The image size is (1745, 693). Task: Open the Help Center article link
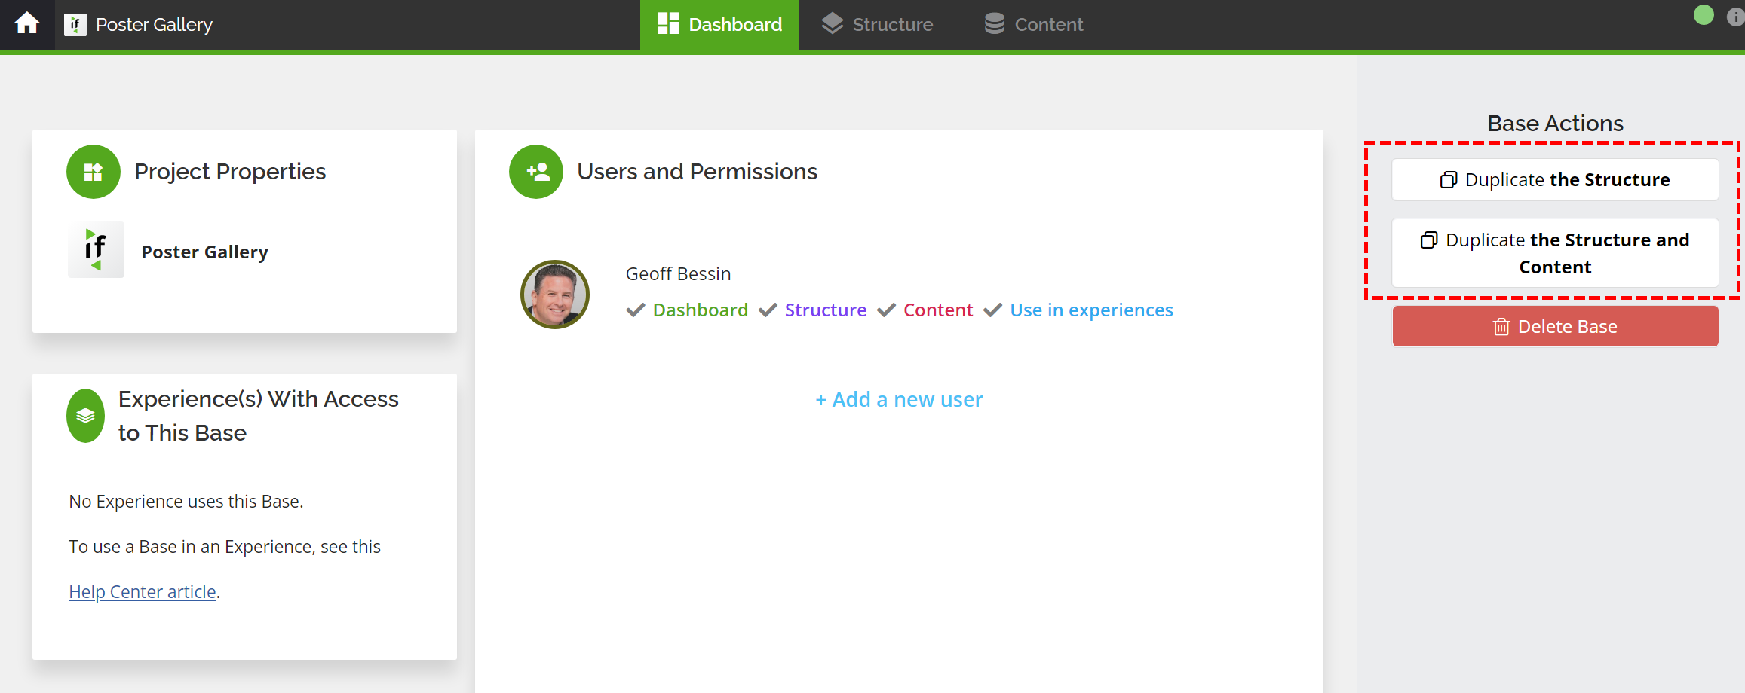(143, 592)
